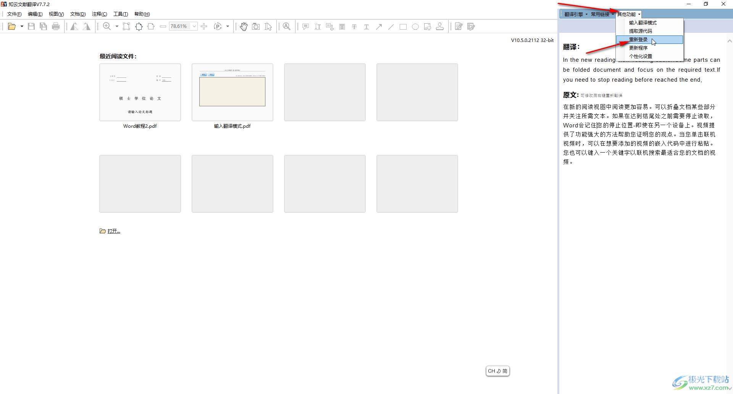Select the arrow annotation tool

click(379, 27)
